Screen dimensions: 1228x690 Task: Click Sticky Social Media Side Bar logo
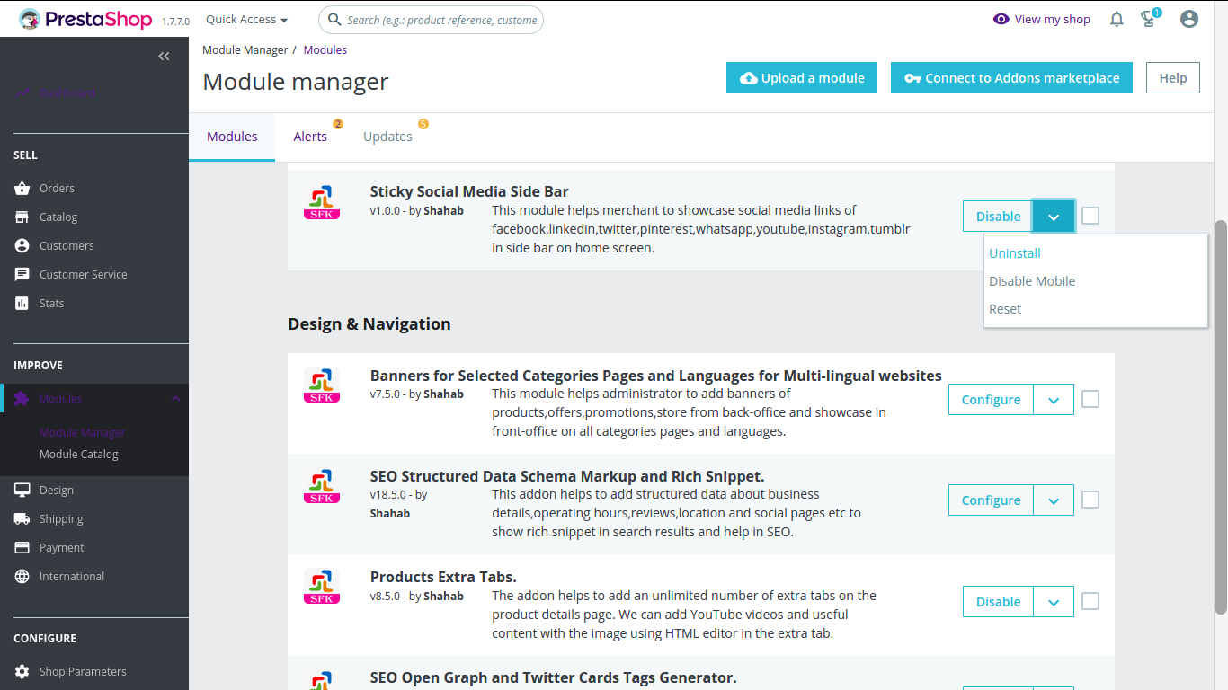coord(322,202)
